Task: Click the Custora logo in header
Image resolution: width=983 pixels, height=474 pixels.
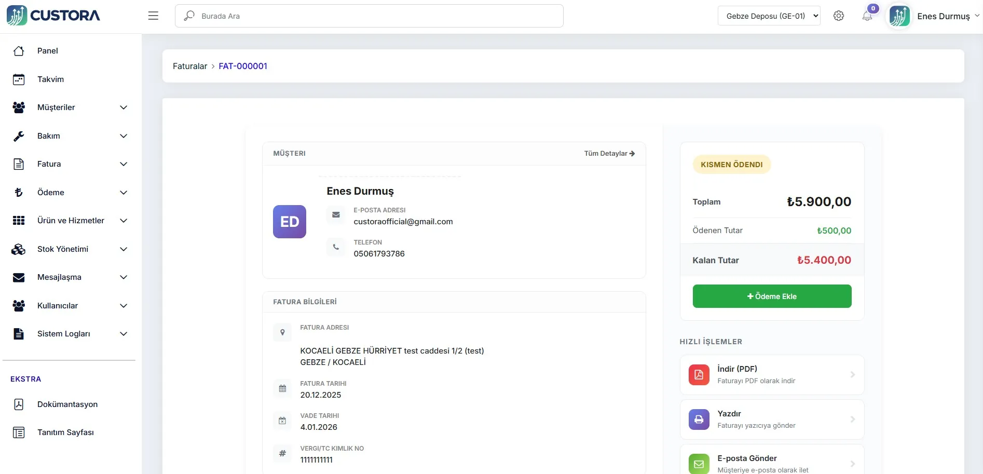Action: coord(53,16)
